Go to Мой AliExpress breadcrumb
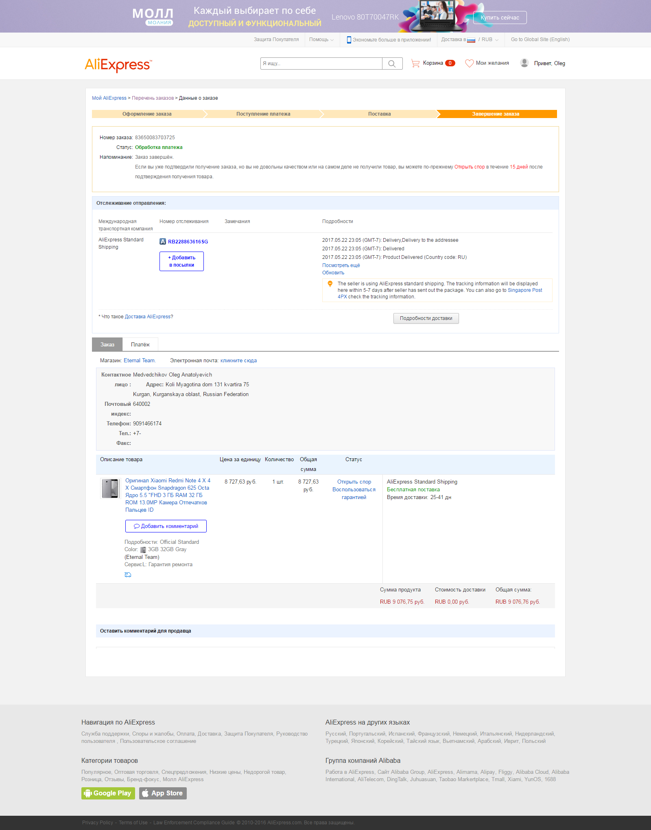 pos(109,98)
